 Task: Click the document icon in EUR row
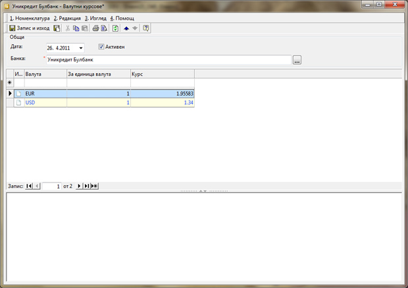tap(18, 94)
